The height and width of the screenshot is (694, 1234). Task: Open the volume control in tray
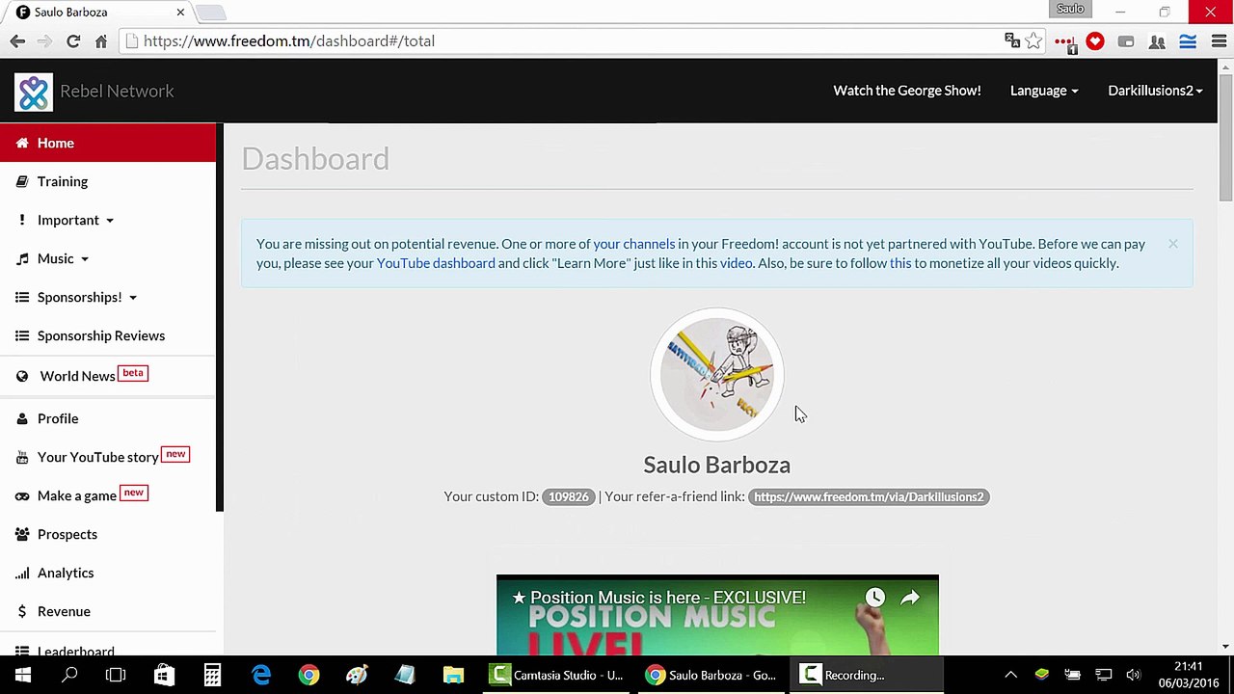point(1134,675)
